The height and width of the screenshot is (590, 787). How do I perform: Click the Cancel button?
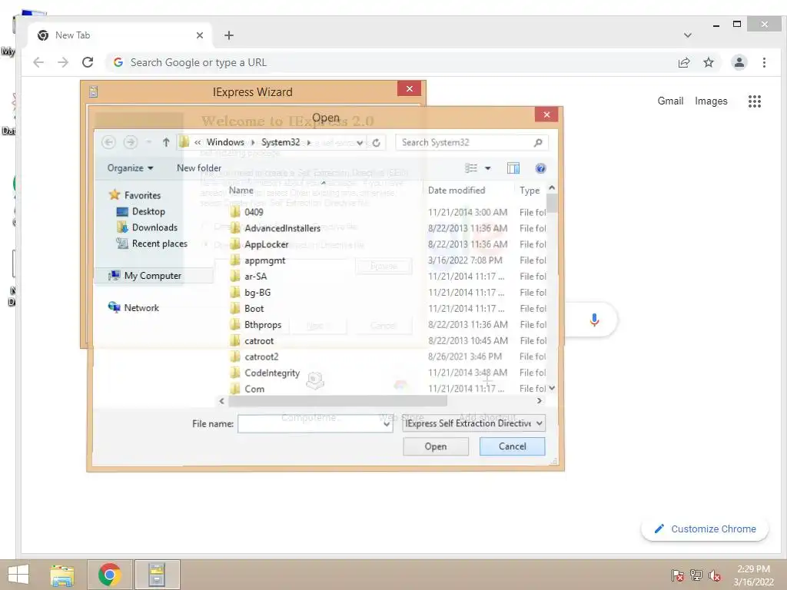pyautogui.click(x=512, y=446)
